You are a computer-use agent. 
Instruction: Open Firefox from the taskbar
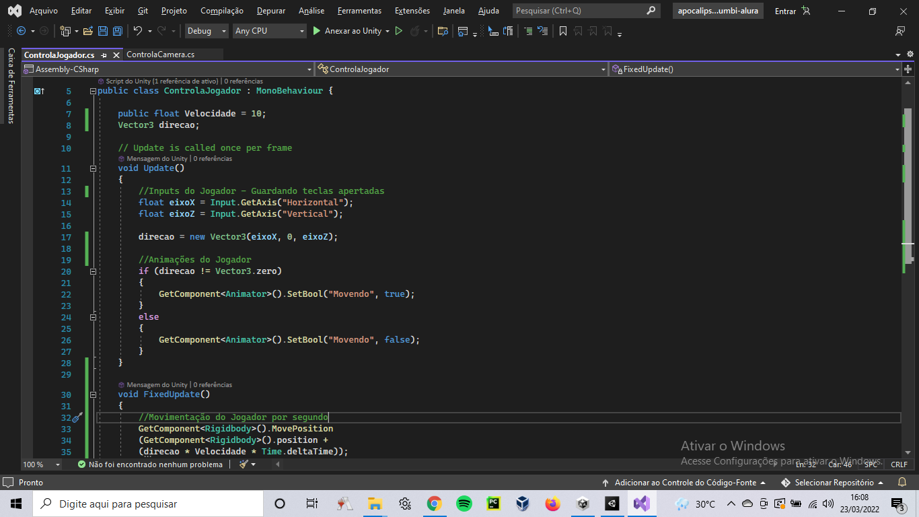[x=552, y=504]
